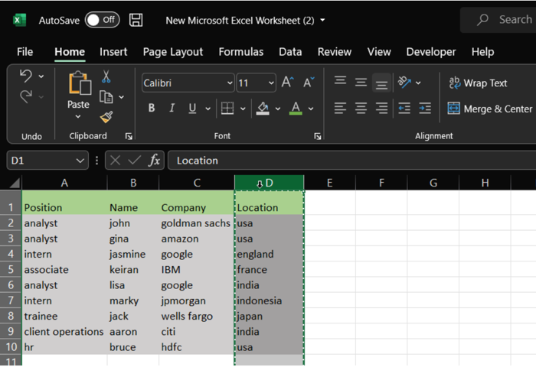Open Insert Function fx icon
Screen dimensions: 536x367
point(155,161)
